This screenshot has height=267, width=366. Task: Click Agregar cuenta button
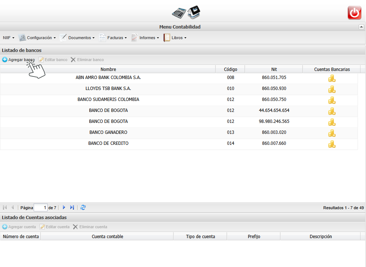19,227
